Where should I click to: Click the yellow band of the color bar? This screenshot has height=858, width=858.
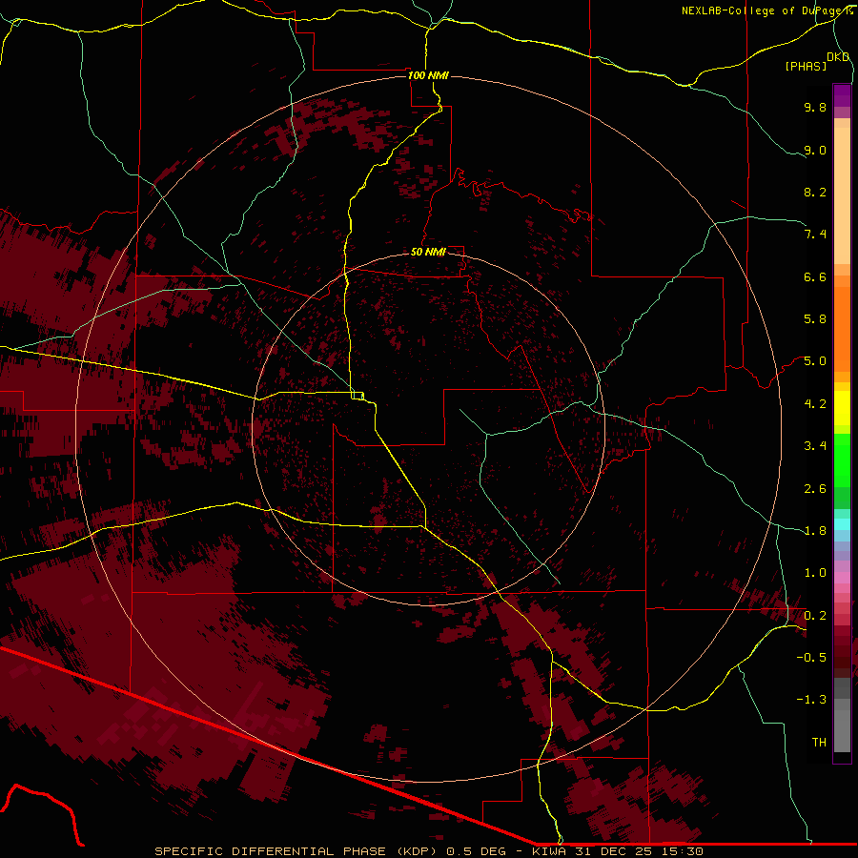842,408
